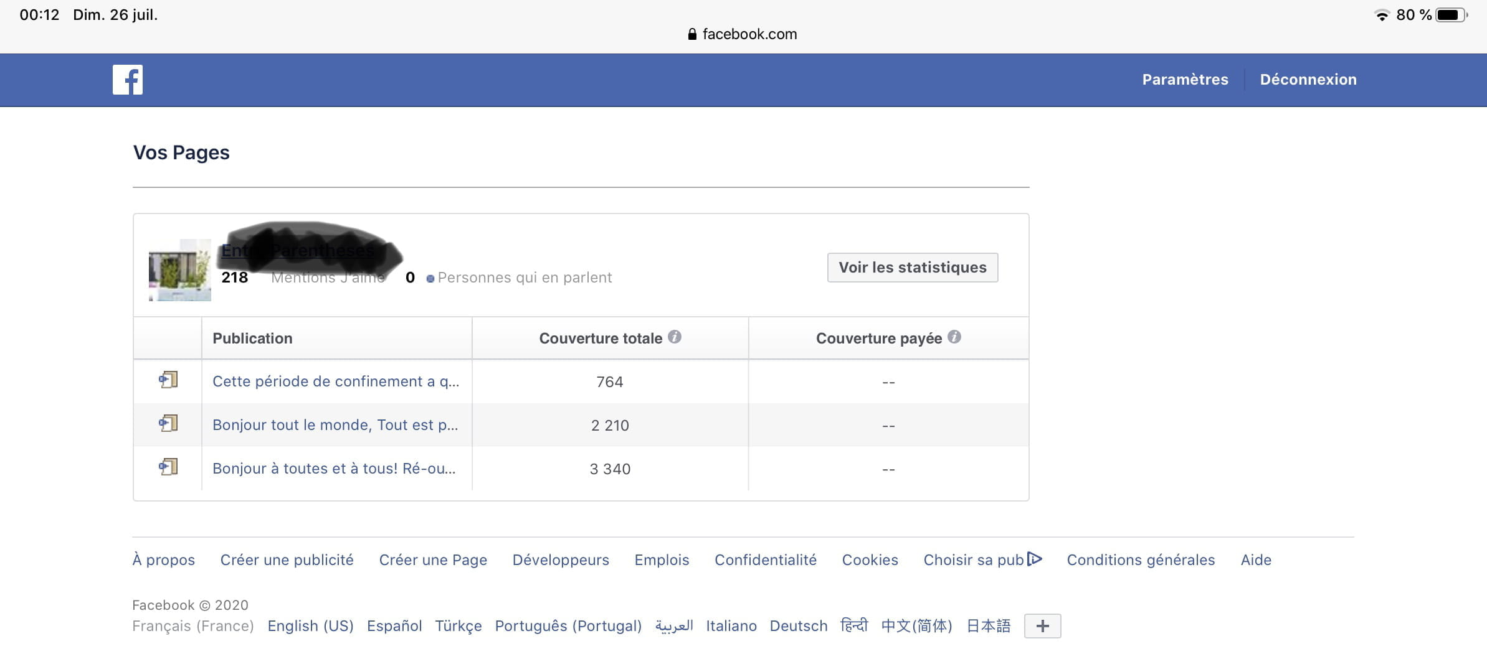Click the Aide footer link

[1256, 560]
